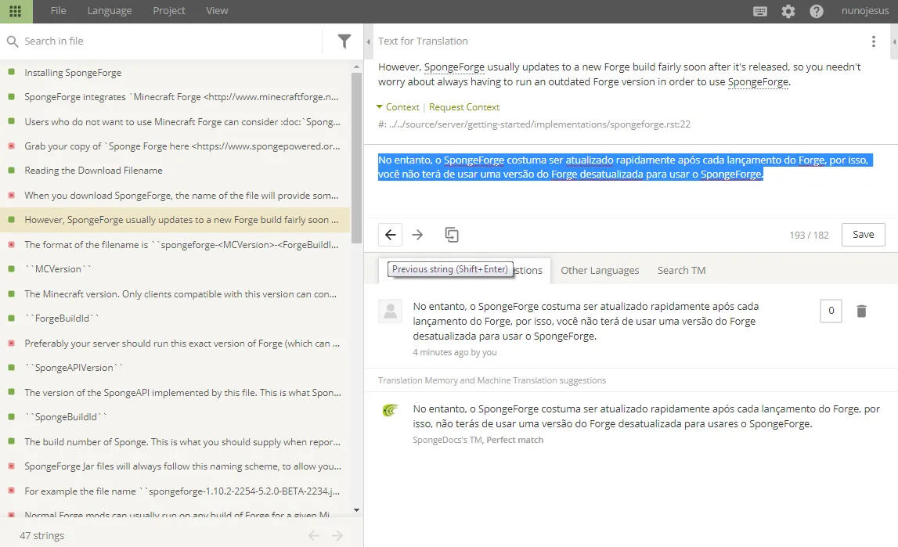Screen dimensions: 898x547
Task: Switch to Other Languages tab
Action: 600,271
